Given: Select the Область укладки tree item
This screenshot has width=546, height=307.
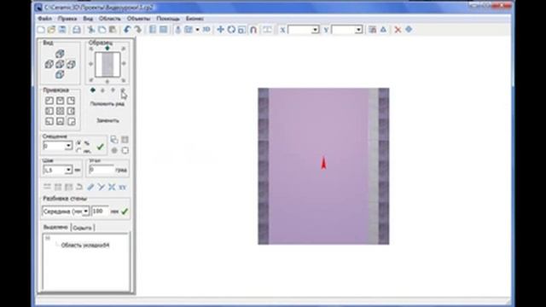Looking at the screenshot, I should pos(85,246).
